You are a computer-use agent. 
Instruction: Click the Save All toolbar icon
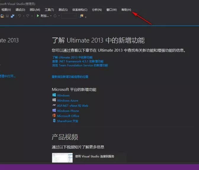coord(12,16)
